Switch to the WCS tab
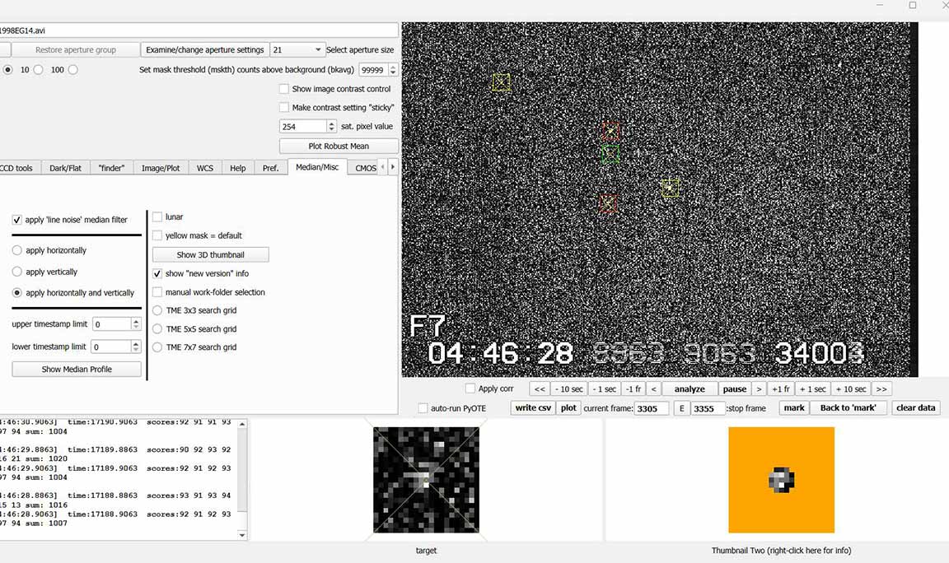The image size is (949, 563). coord(205,168)
